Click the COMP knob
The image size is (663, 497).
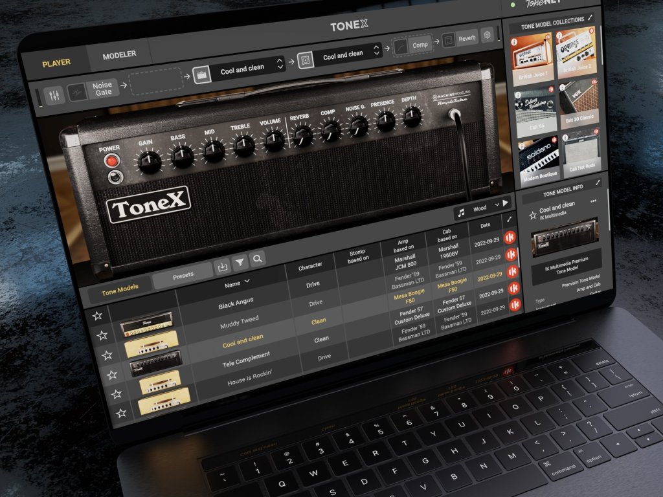pos(331,130)
